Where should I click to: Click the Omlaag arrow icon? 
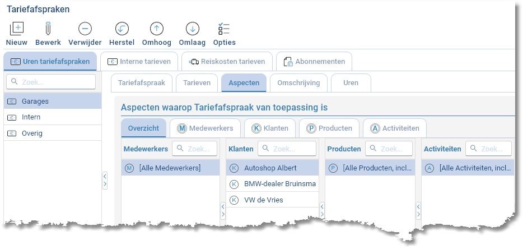coord(192,29)
